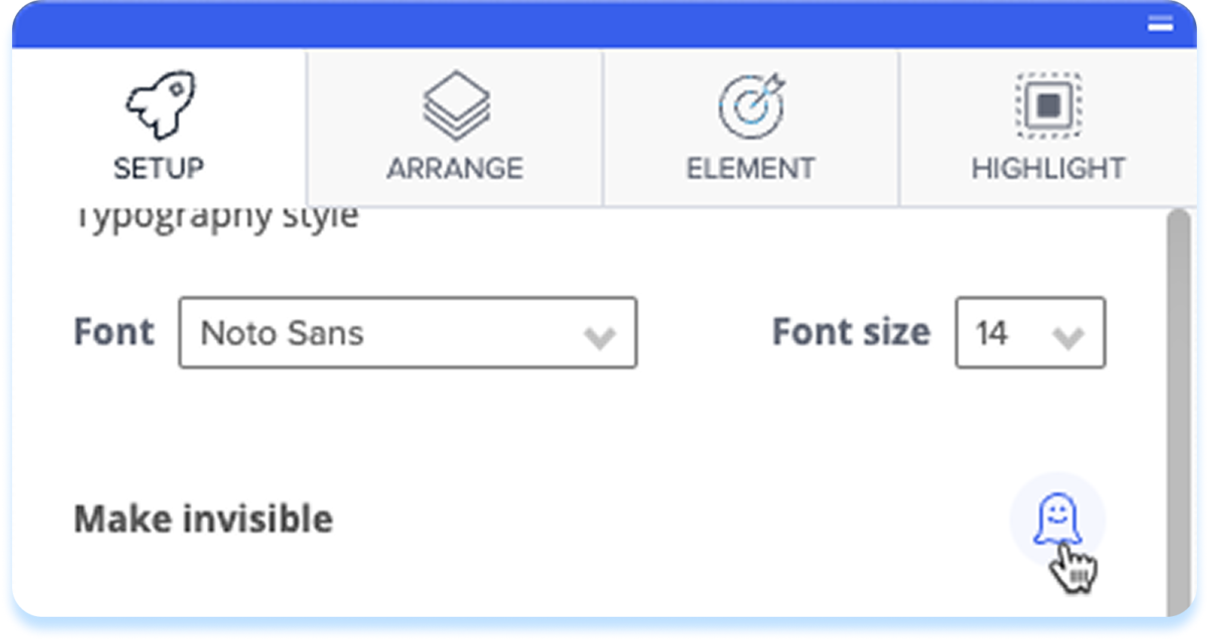The height and width of the screenshot is (641, 1209).
Task: Click the Font label text
Action: click(x=114, y=333)
